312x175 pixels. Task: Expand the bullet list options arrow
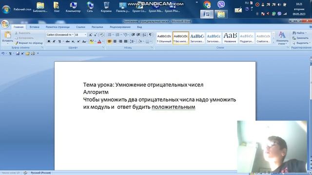(113, 35)
